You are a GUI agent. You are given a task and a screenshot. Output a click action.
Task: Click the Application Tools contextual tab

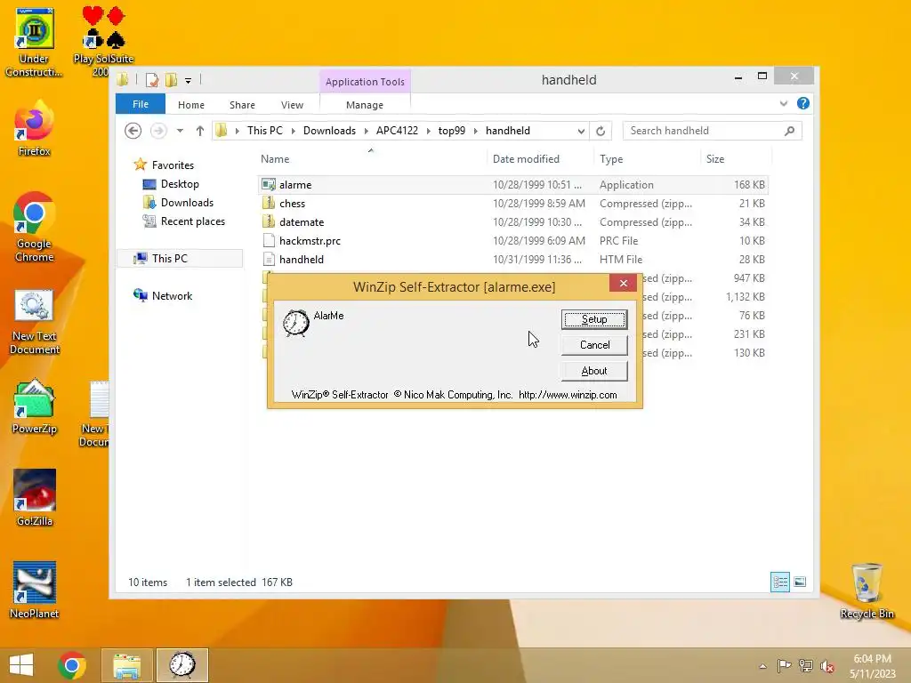365,82
